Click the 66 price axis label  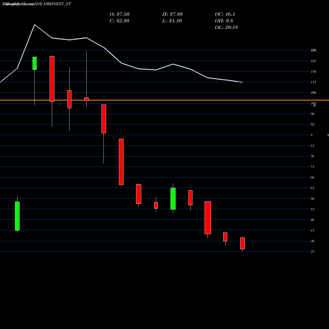(x=313, y=177)
